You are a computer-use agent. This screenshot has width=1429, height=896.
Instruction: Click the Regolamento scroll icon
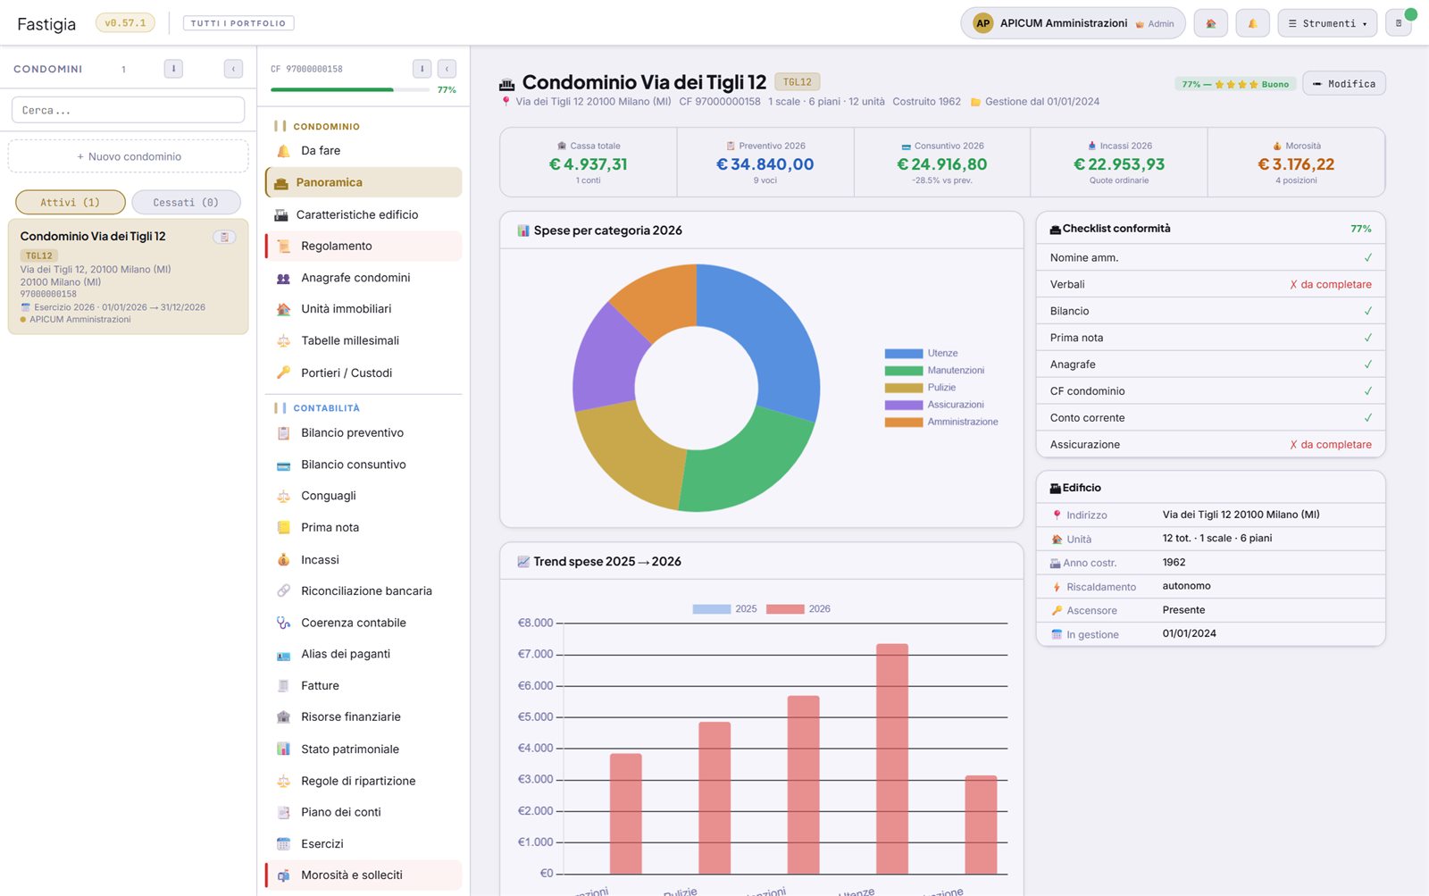(283, 247)
